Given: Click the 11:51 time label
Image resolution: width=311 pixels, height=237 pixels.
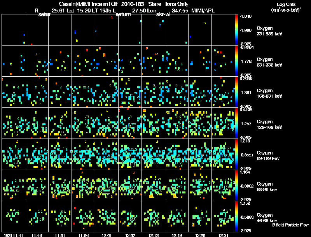Looking at the screenshot, I should [x=60, y=235].
